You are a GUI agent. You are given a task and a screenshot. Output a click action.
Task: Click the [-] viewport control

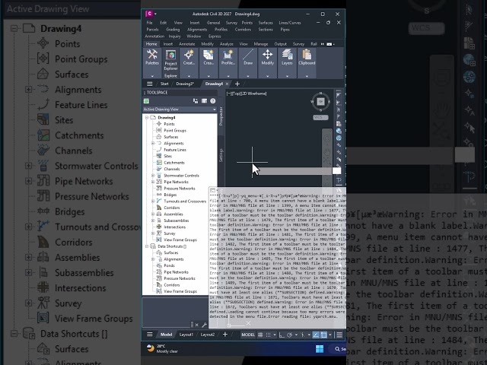pyautogui.click(x=228, y=94)
